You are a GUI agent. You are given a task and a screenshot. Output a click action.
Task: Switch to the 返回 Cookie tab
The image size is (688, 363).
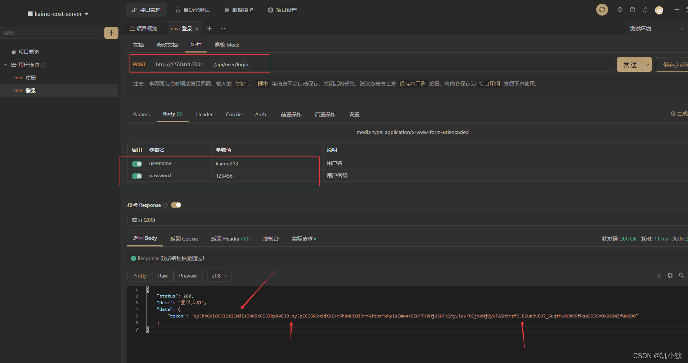184,239
